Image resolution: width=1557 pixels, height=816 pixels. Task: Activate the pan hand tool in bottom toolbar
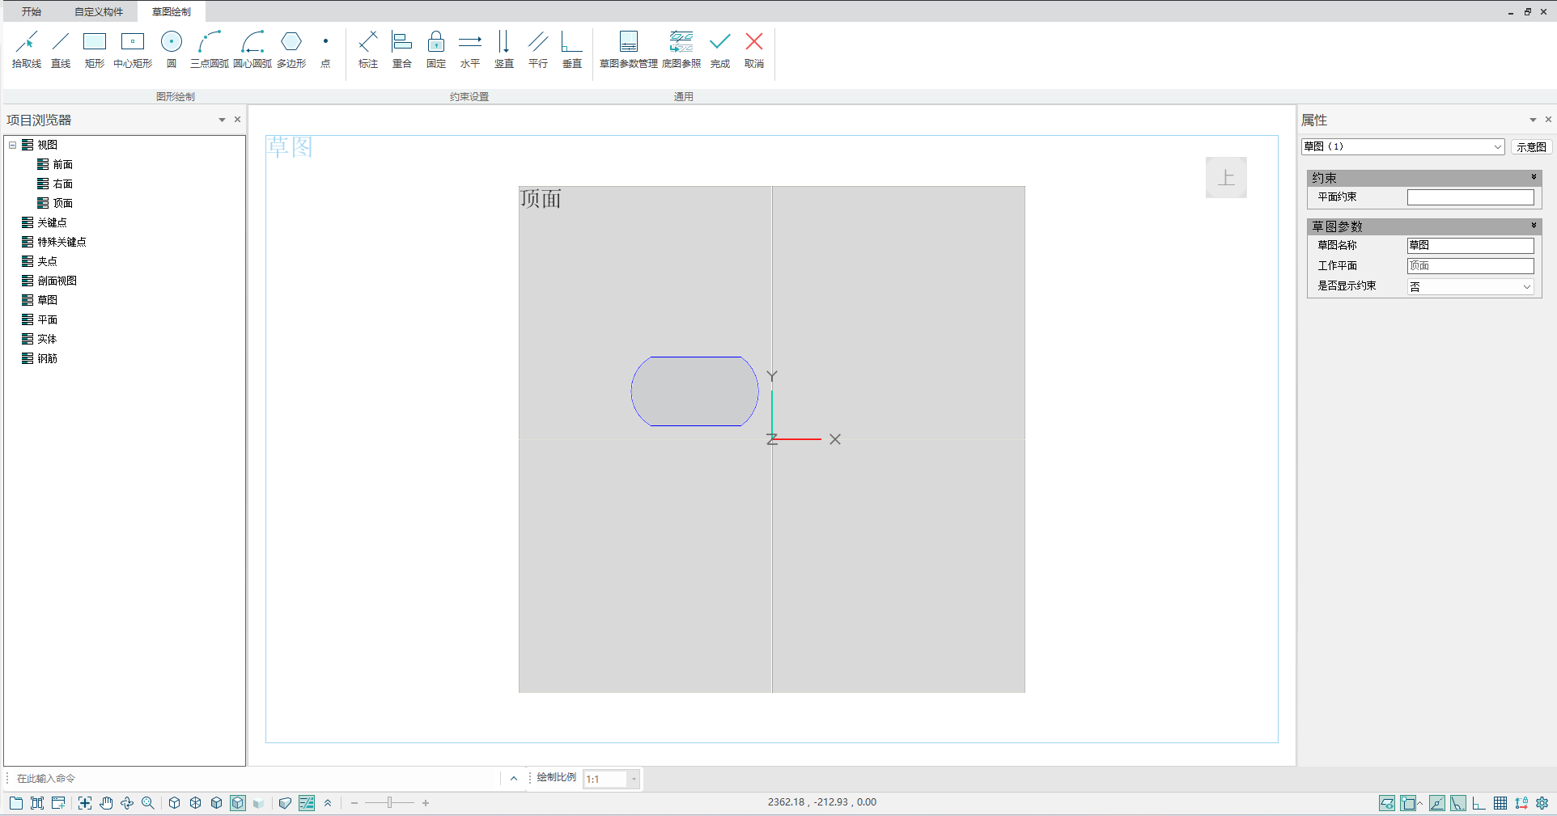[106, 803]
